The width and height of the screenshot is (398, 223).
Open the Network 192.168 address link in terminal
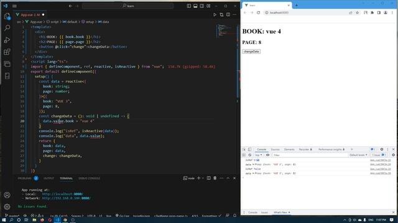(x=67, y=198)
